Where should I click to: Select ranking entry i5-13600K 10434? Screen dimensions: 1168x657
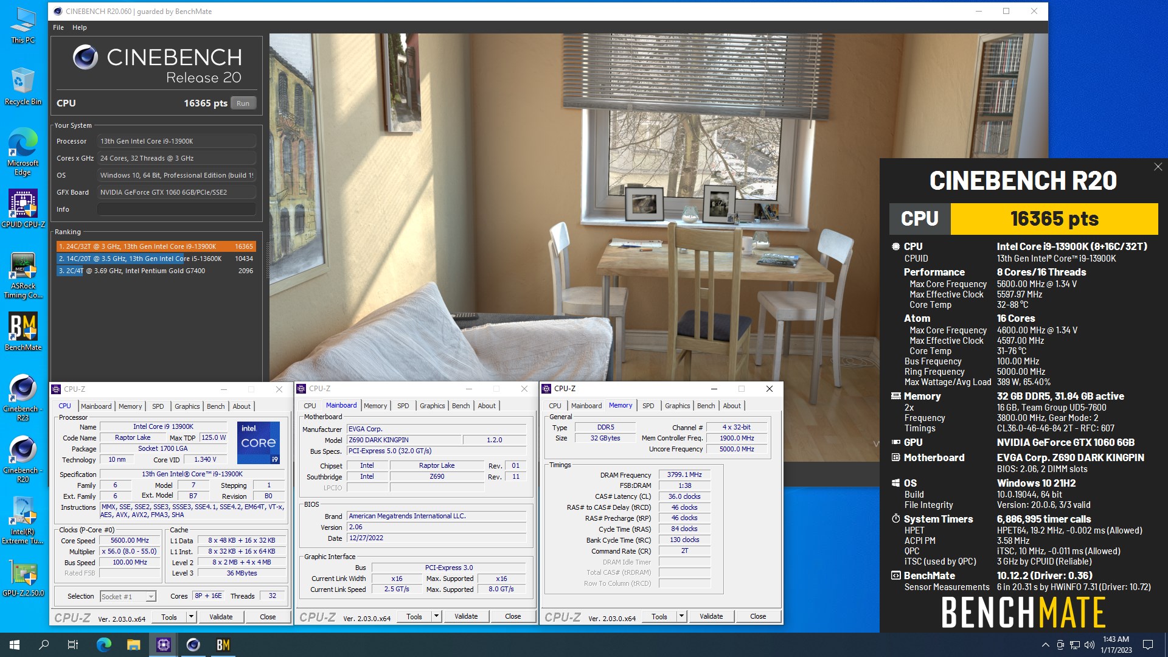pyautogui.click(x=156, y=259)
